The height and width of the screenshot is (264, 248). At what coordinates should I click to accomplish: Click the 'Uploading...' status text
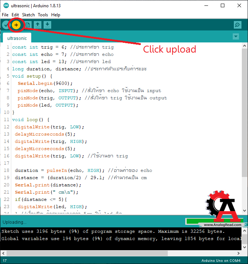(15, 222)
